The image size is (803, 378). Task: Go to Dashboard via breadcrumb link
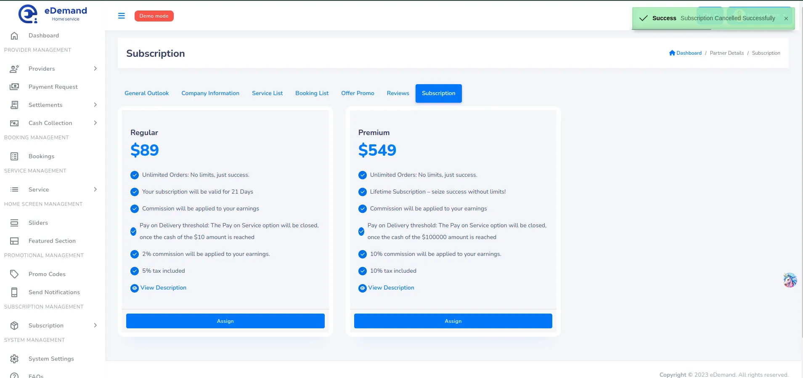(x=689, y=53)
